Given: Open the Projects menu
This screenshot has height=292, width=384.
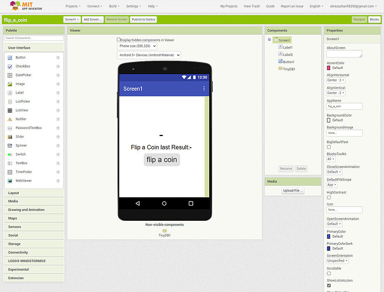Looking at the screenshot, I should pyautogui.click(x=73, y=6).
